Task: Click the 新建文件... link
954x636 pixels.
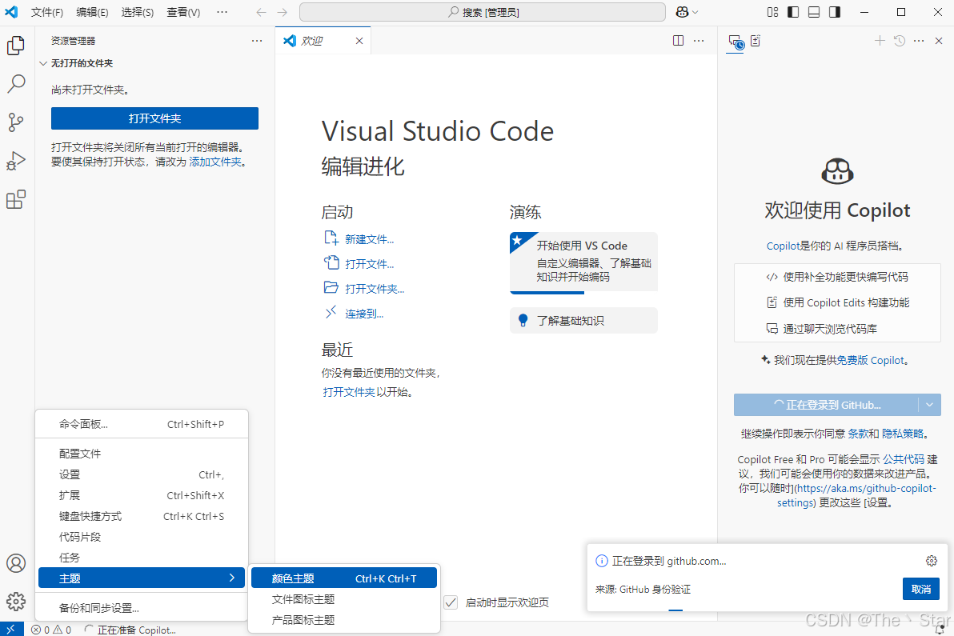Action: 369,239
